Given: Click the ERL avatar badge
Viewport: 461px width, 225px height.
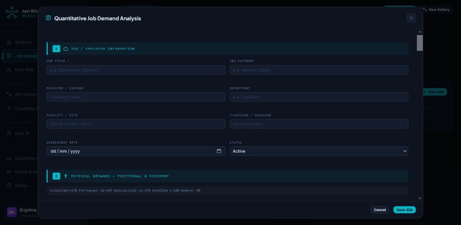Looking at the screenshot, I should click(12, 212).
